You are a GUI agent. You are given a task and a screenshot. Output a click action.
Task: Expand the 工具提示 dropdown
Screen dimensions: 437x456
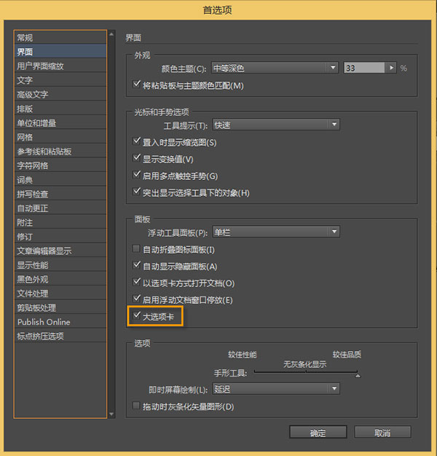(275, 125)
